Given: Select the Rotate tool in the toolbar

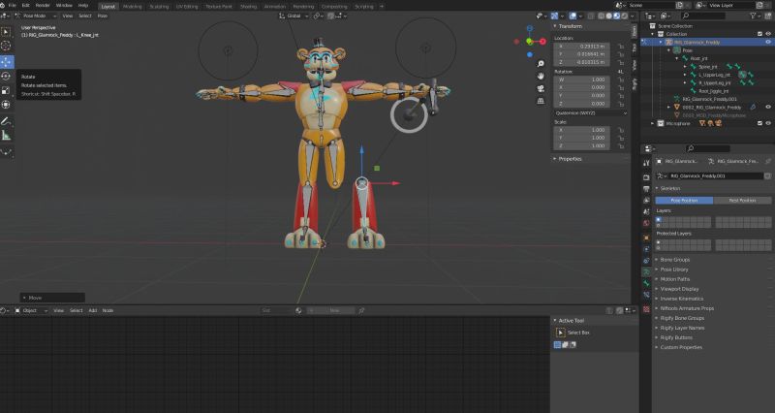Looking at the screenshot, I should pos(6,77).
